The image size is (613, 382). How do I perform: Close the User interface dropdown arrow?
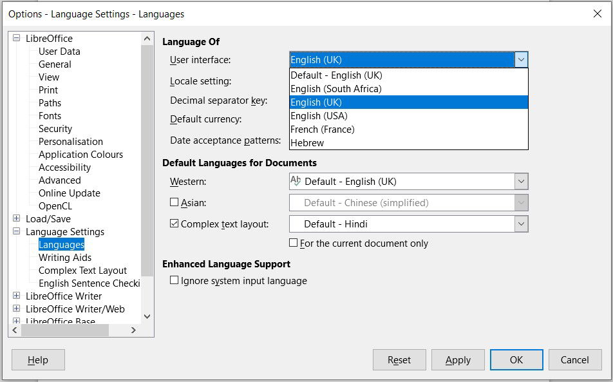pos(521,60)
